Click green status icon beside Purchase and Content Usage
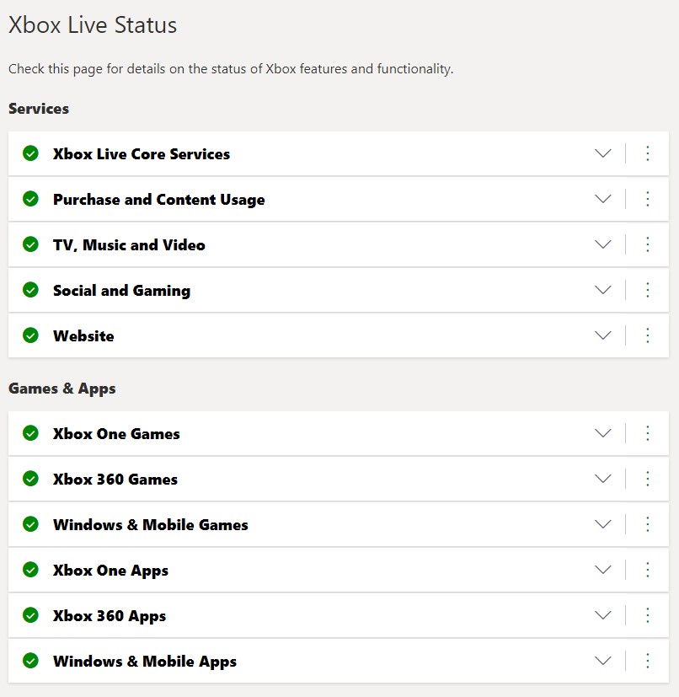The image size is (679, 697). click(30, 199)
